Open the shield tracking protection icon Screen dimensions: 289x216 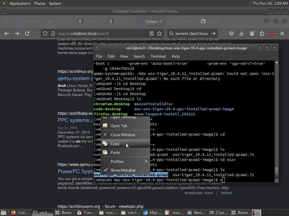point(45,33)
